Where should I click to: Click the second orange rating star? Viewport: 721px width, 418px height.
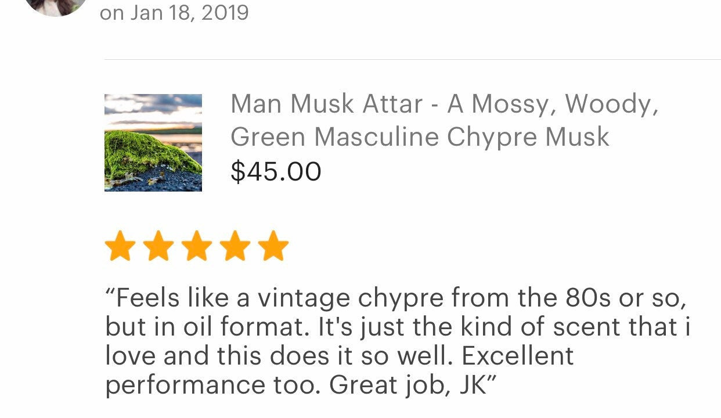point(158,246)
